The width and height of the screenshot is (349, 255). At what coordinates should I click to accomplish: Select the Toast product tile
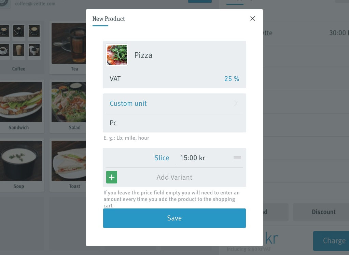(x=68, y=165)
